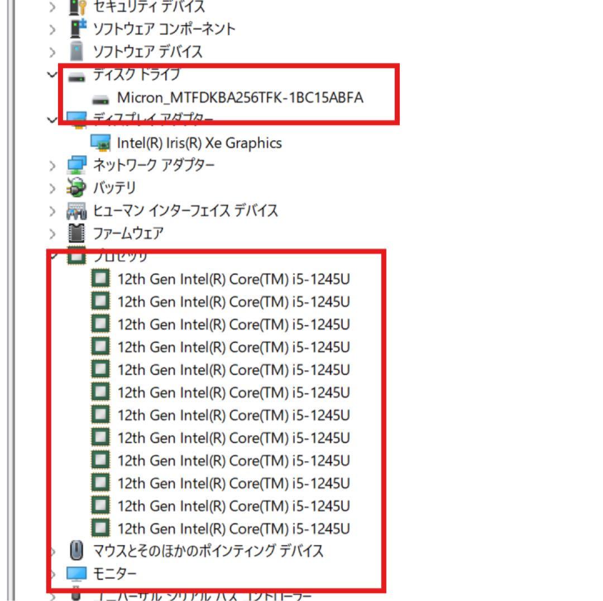Select the Micron_MTFDKBA256TFK-1BC15ABFA disk drive entry
This screenshot has width=603, height=601.
(x=240, y=97)
